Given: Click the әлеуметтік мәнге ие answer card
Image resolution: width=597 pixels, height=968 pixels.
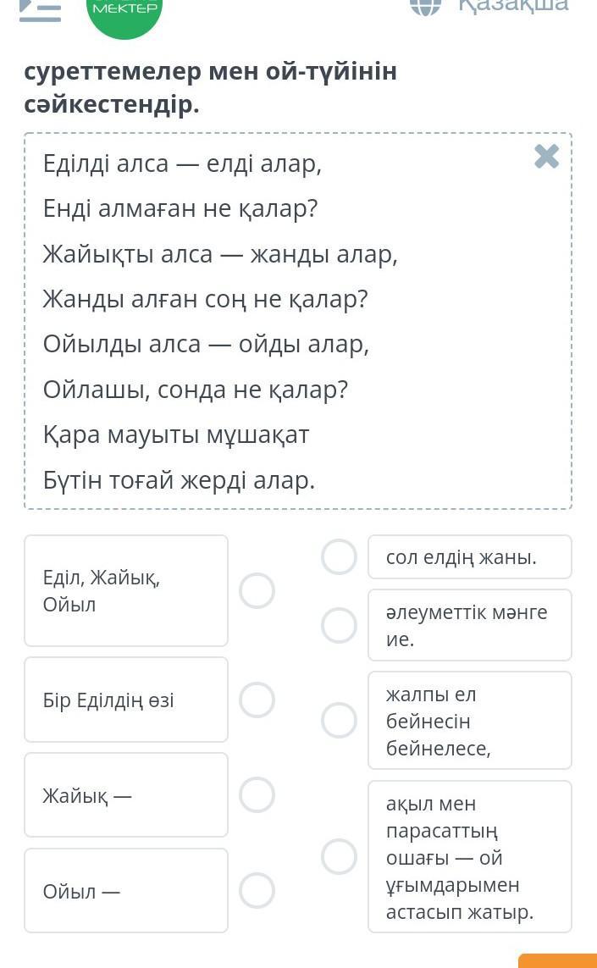Looking at the screenshot, I should click(469, 625).
